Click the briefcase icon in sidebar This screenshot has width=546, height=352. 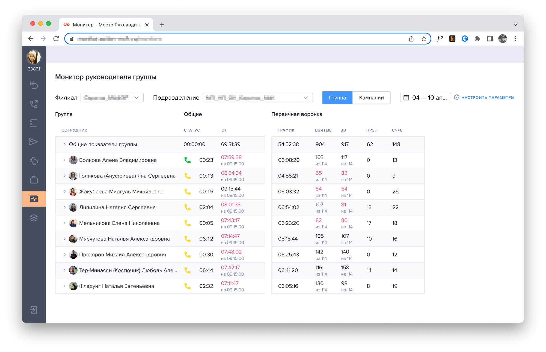click(34, 180)
